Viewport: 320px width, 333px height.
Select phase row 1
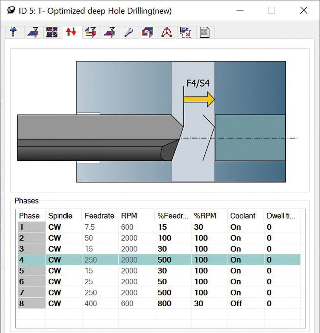pos(159,227)
